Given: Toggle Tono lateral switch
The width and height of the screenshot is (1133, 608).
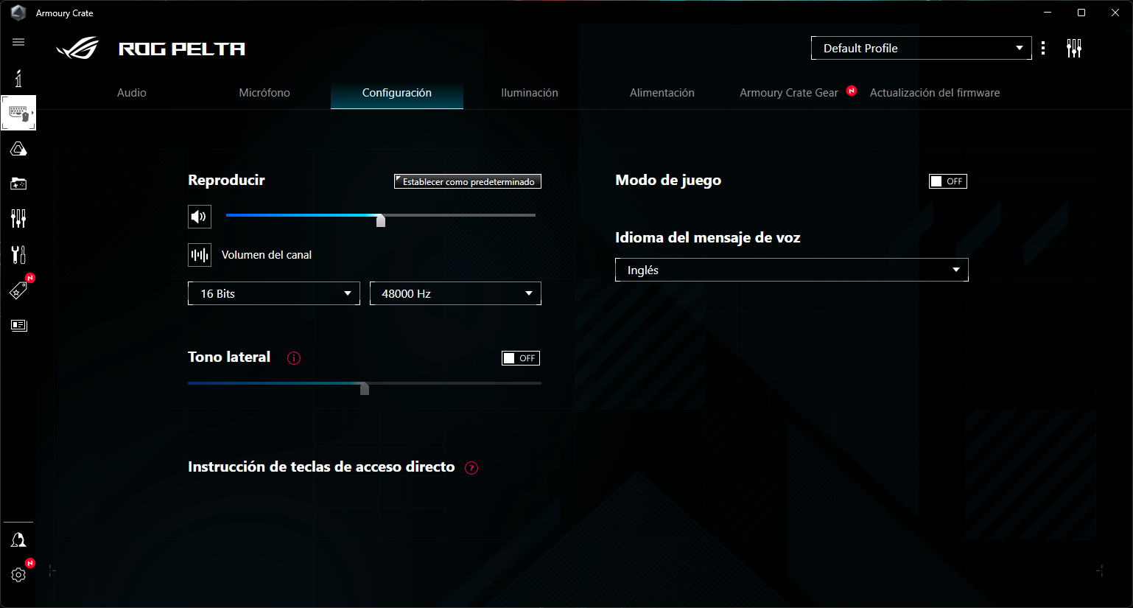Looking at the screenshot, I should (521, 358).
